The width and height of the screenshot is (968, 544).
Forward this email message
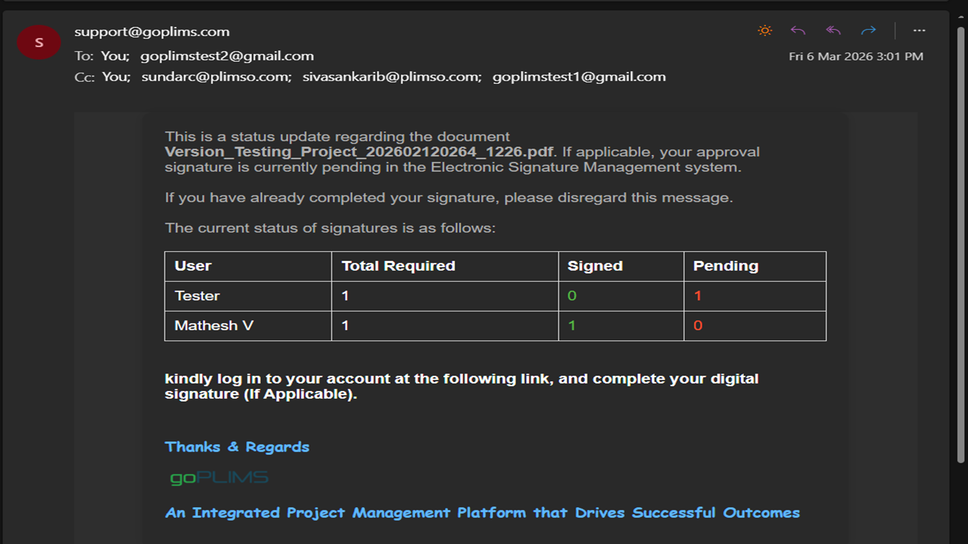[868, 30]
